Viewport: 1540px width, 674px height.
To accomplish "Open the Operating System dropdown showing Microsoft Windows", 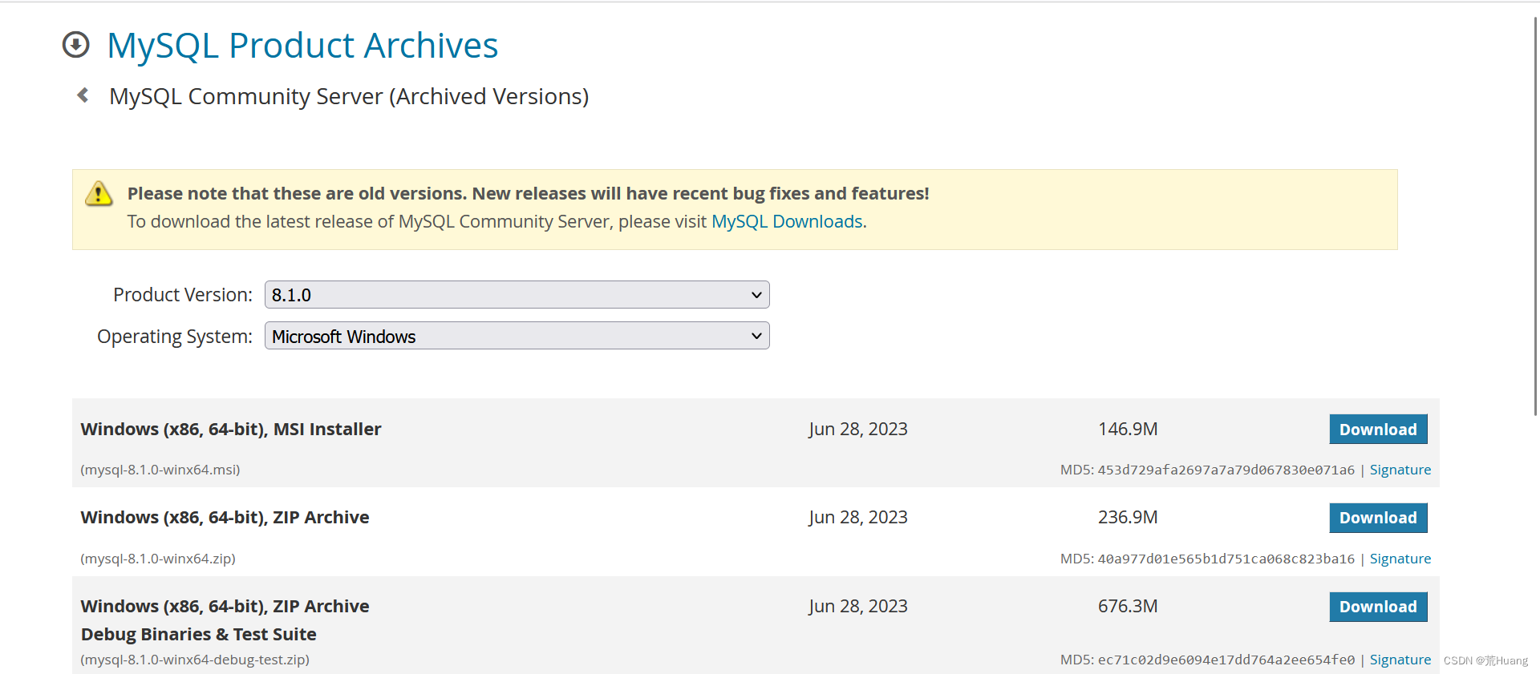I will (x=517, y=336).
